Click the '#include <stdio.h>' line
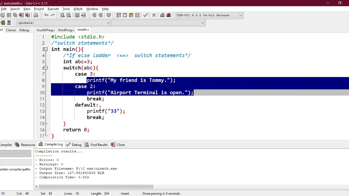Viewport: 349px width, 196px height. (x=78, y=37)
